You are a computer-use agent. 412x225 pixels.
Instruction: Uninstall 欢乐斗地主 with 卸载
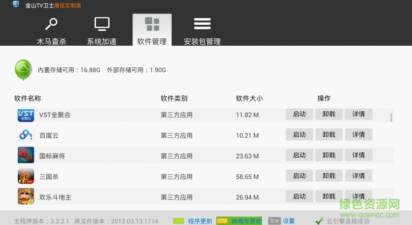329,196
